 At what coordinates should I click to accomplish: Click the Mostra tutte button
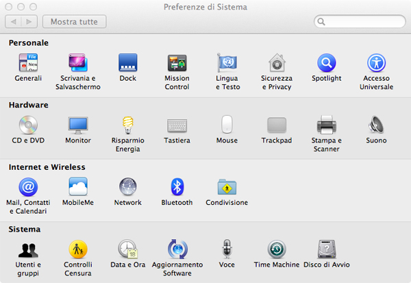coord(74,22)
